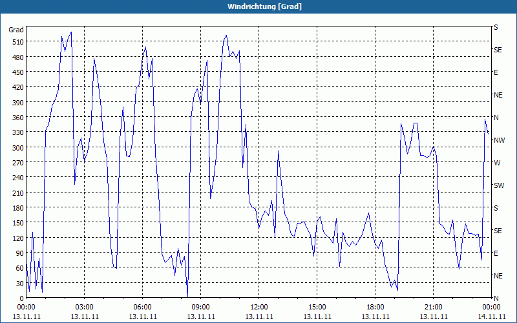Click the 09:00 time label

(x=201, y=307)
